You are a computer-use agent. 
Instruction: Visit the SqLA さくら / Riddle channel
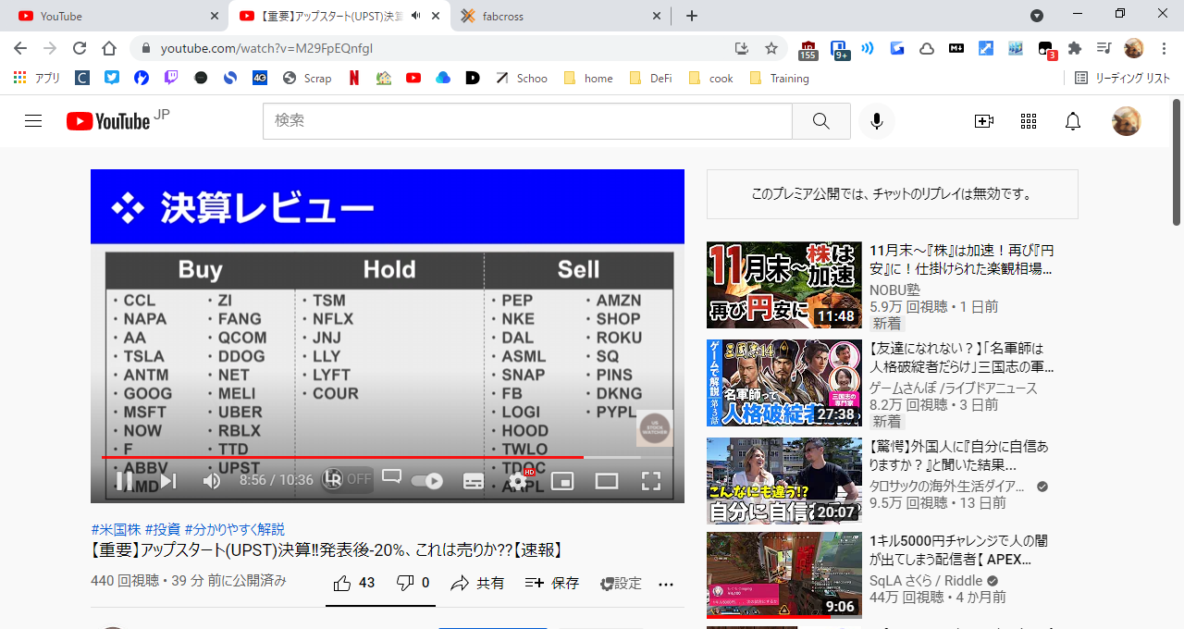(927, 580)
